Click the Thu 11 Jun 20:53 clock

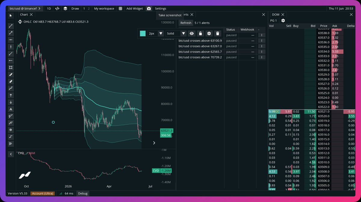point(341,8)
